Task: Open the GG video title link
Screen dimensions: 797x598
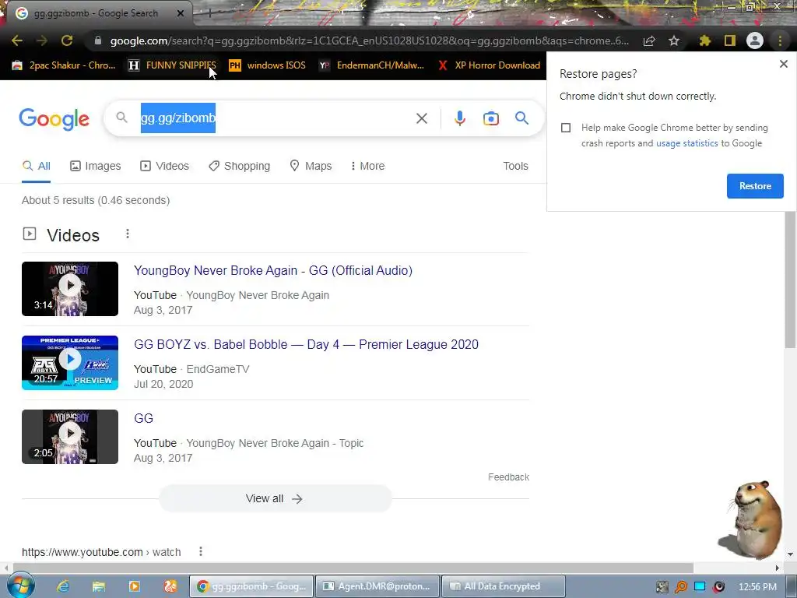Action: [143, 418]
